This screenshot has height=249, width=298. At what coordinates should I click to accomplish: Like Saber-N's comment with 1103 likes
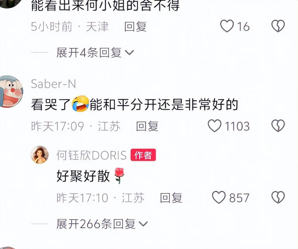215,126
